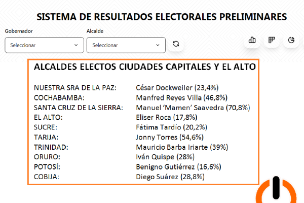Show the pie chart view
The image size is (304, 203).
coord(291,41)
